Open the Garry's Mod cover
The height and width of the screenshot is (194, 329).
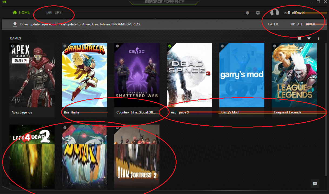(242, 75)
